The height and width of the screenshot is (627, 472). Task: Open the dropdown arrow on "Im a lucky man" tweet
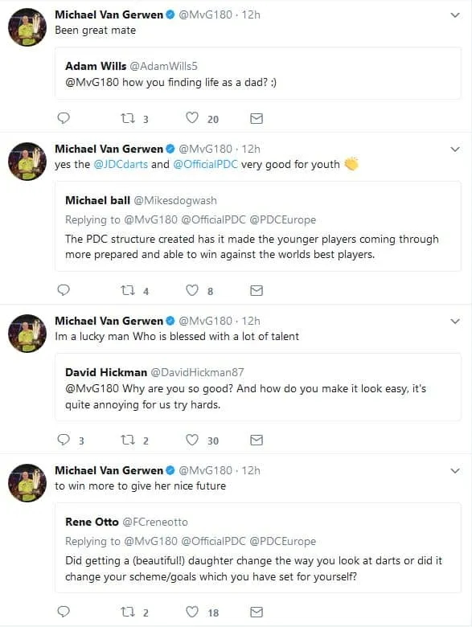(455, 322)
